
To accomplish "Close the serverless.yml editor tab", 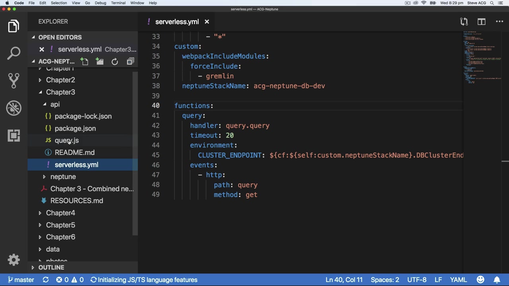I will (x=207, y=22).
